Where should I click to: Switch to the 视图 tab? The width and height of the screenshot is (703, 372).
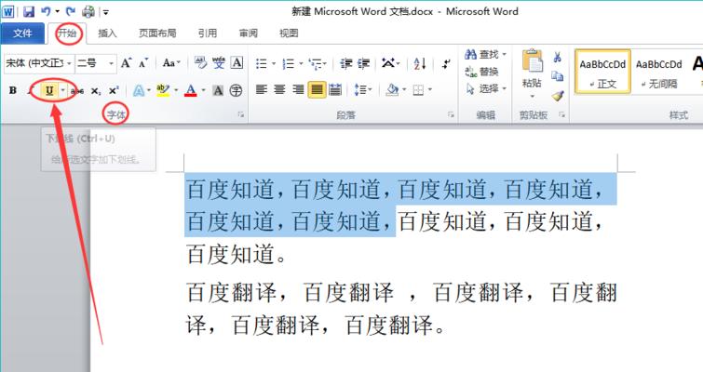[289, 33]
